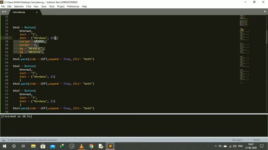Open Mail app from taskbar
This screenshot has height=150, width=268.
53,146
